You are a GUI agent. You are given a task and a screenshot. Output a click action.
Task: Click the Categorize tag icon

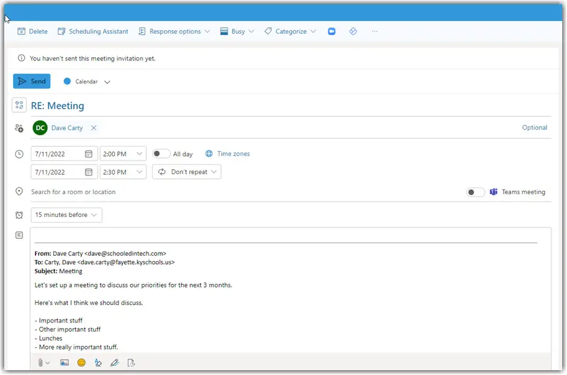point(268,31)
